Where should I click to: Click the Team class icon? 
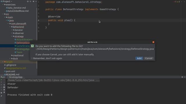click(x=15, y=52)
